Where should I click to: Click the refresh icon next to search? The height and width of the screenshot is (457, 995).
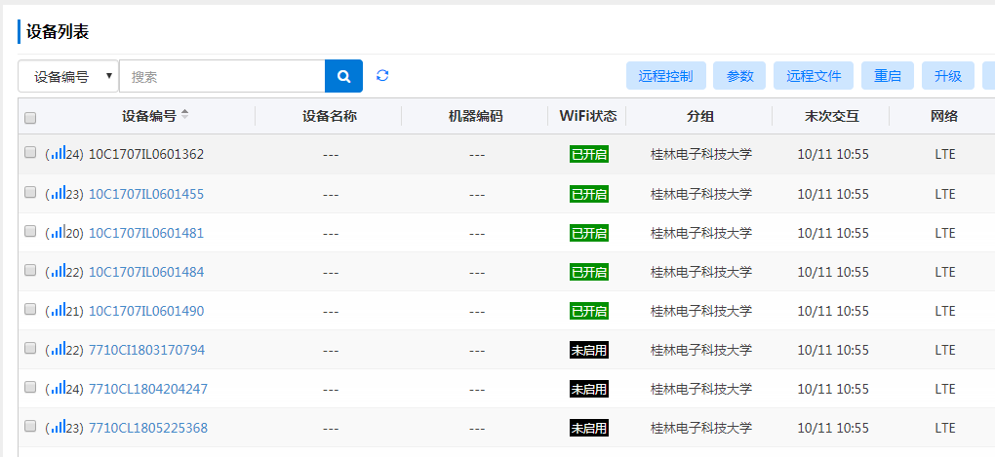382,76
